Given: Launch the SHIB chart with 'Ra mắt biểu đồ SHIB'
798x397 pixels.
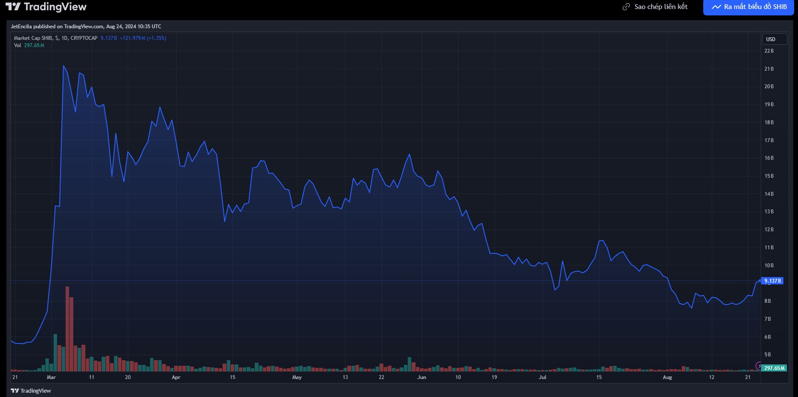Looking at the screenshot, I should tap(749, 7).
